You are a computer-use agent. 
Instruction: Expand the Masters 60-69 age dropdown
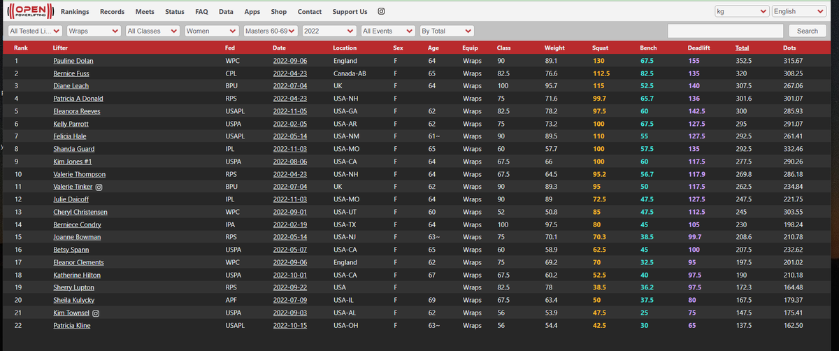pyautogui.click(x=271, y=31)
